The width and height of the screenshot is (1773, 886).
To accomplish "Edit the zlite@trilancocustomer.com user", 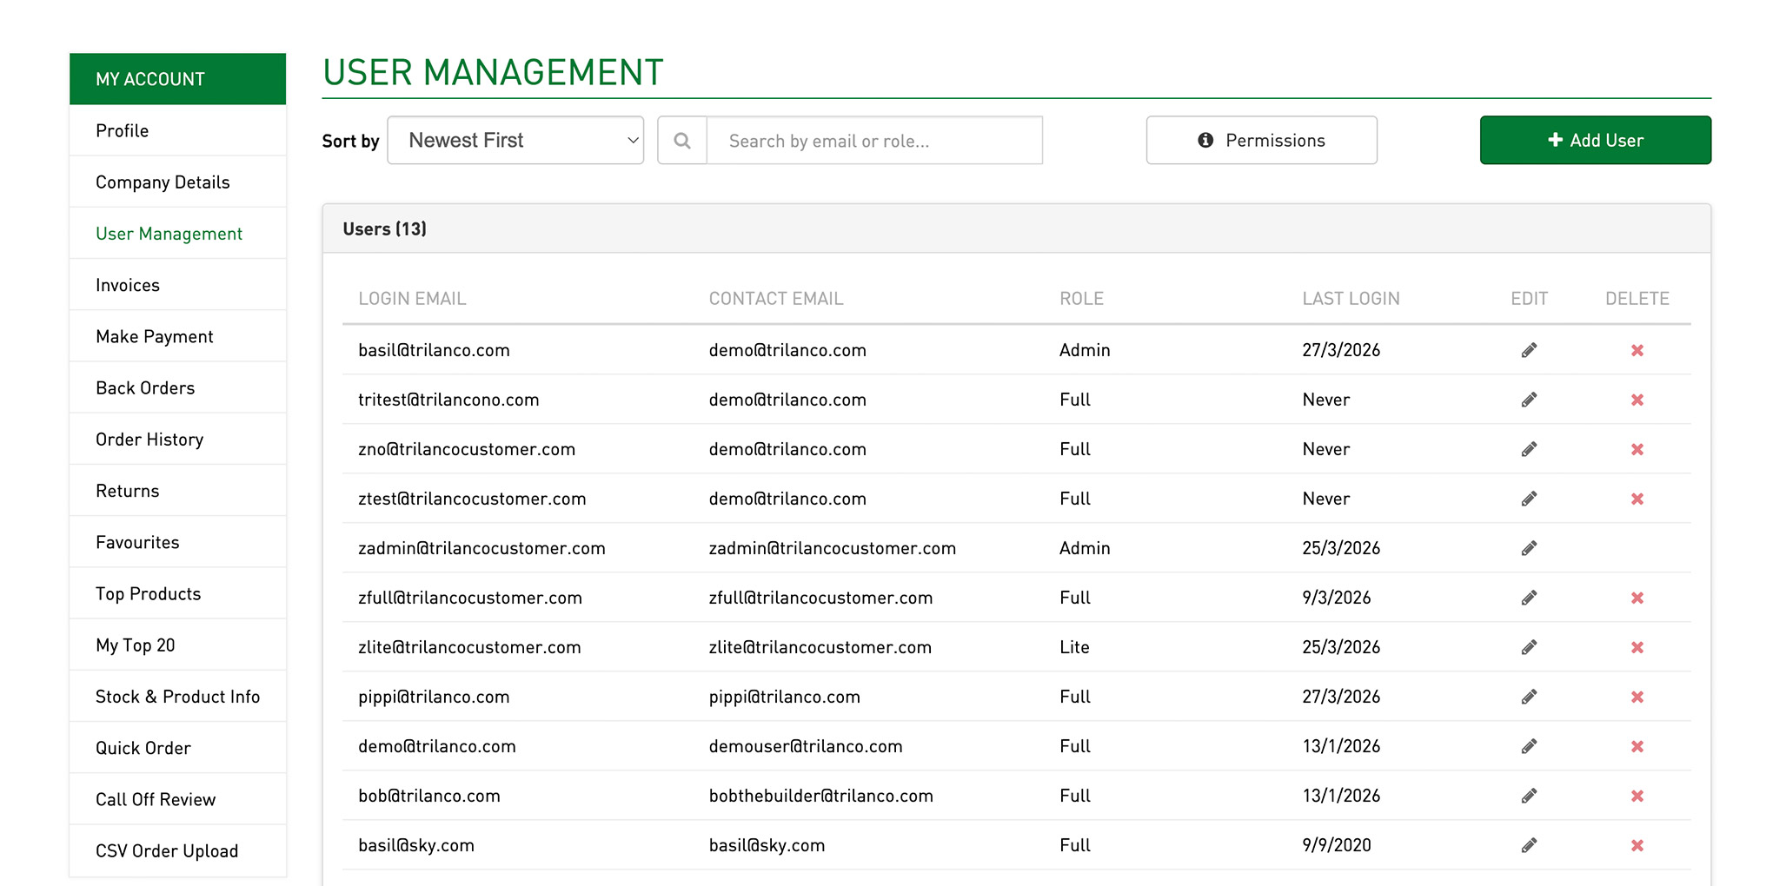I will click(1529, 647).
